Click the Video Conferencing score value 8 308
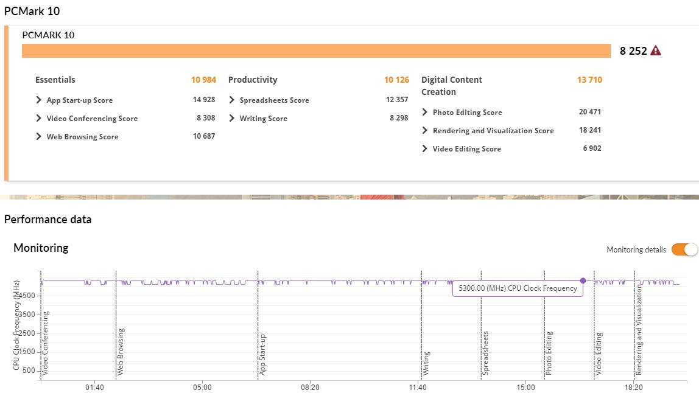 coord(206,118)
